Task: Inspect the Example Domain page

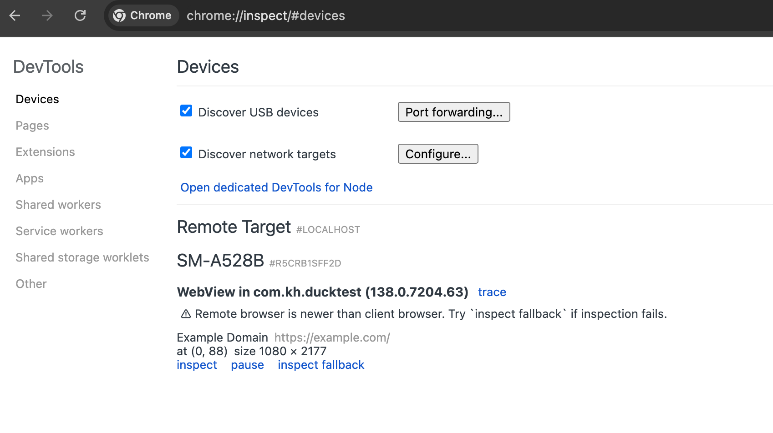Action: coord(197,365)
